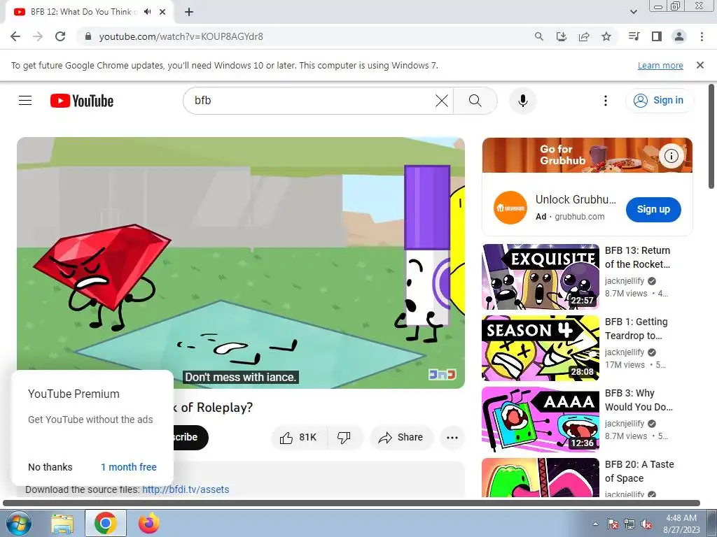The image size is (717, 537).
Task: Open BFB 3 Why Would You Do thumbnail
Action: coord(541,420)
